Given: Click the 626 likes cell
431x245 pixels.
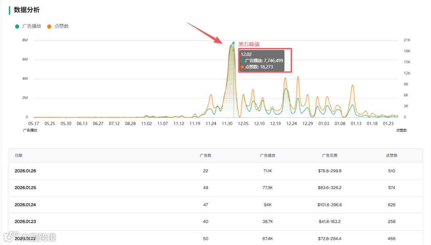Looking at the screenshot, I should click(x=392, y=205).
